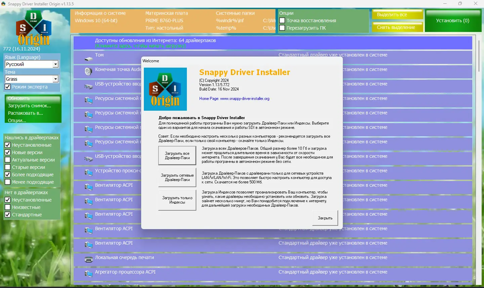This screenshot has height=288, width=484.
Task: Enable the Менее подходящие filter
Action: pos(8,182)
